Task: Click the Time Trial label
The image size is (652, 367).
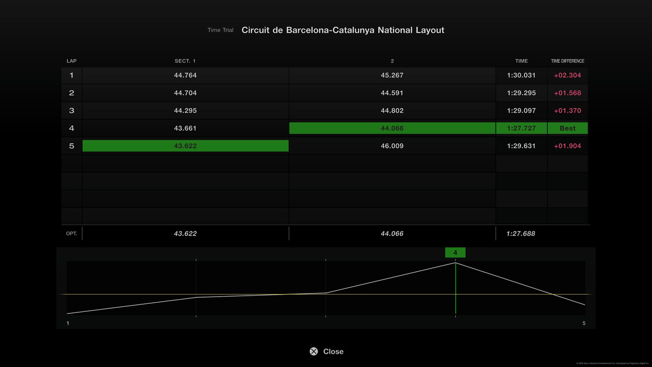Action: [x=221, y=30]
